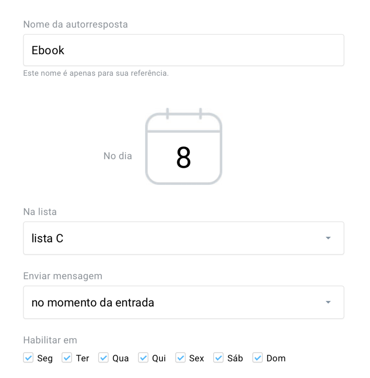Click the arrow in Enviar mensagem dropdown

328,302
